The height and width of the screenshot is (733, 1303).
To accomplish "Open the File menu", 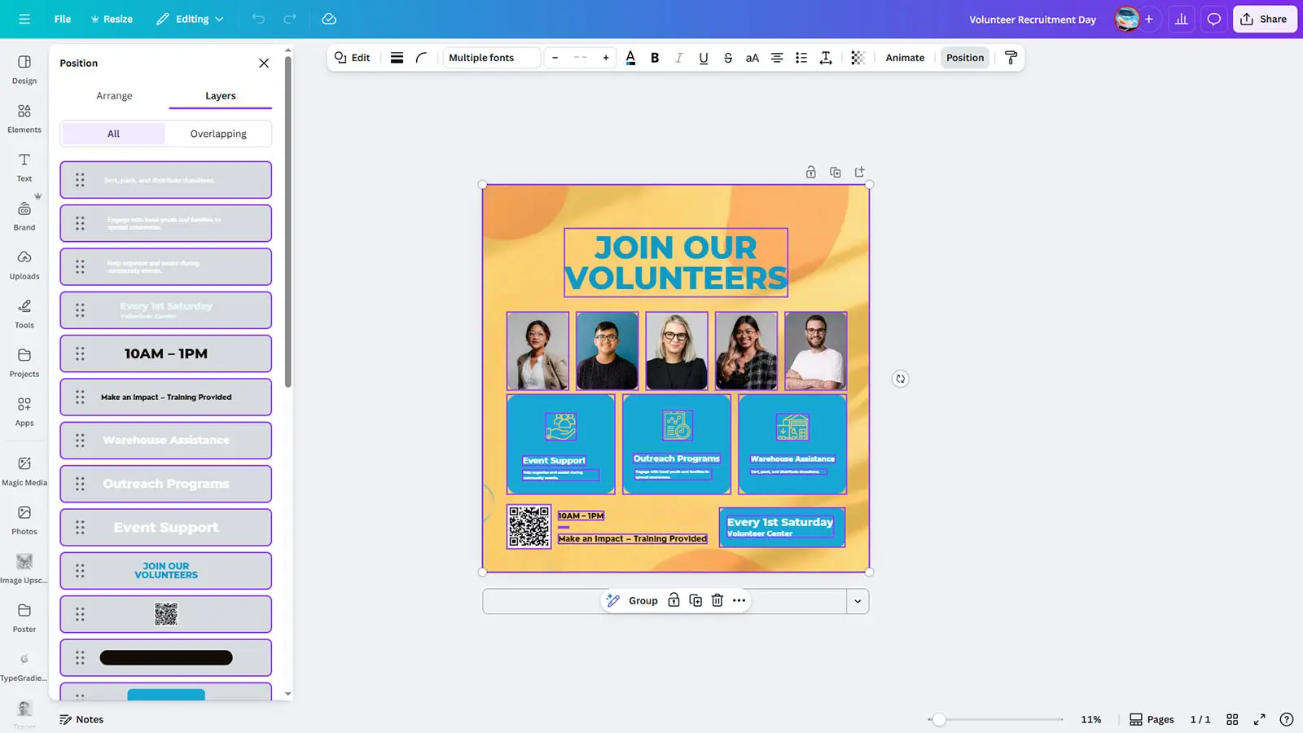I will coord(63,19).
